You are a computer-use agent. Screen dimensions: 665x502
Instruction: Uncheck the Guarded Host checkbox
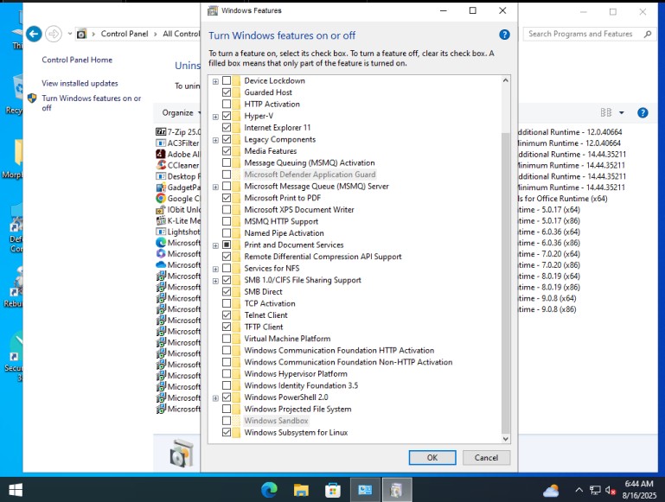(x=227, y=92)
